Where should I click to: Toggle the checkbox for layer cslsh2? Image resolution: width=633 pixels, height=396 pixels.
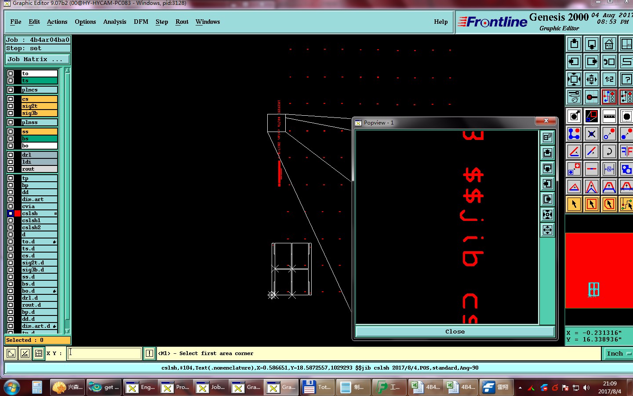coord(11,227)
